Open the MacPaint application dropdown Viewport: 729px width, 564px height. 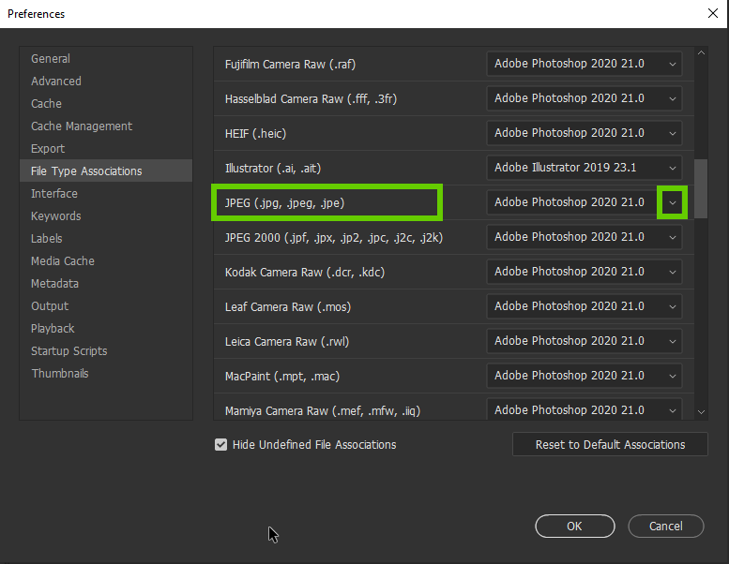[x=584, y=376]
